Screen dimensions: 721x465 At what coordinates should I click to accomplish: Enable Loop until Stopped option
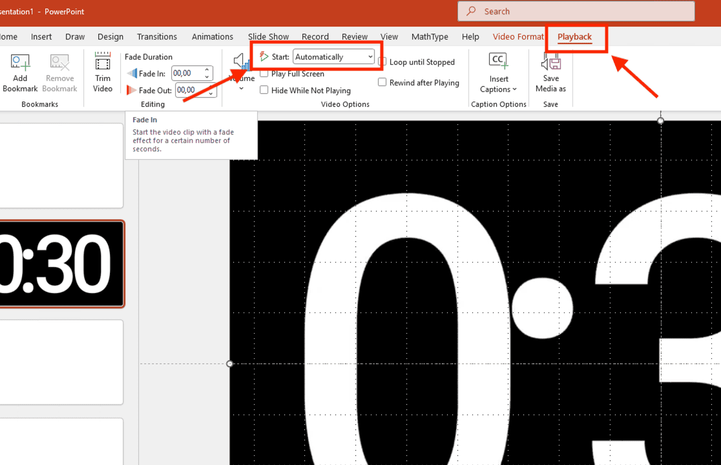tap(382, 61)
